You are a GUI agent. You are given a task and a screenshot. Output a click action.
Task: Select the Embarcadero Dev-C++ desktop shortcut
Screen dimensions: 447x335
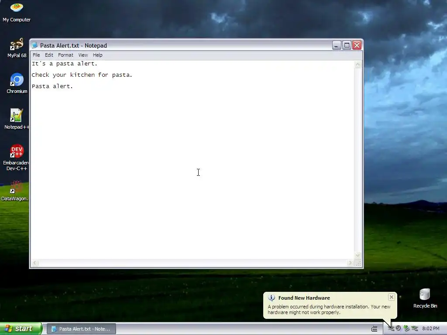pos(16,157)
